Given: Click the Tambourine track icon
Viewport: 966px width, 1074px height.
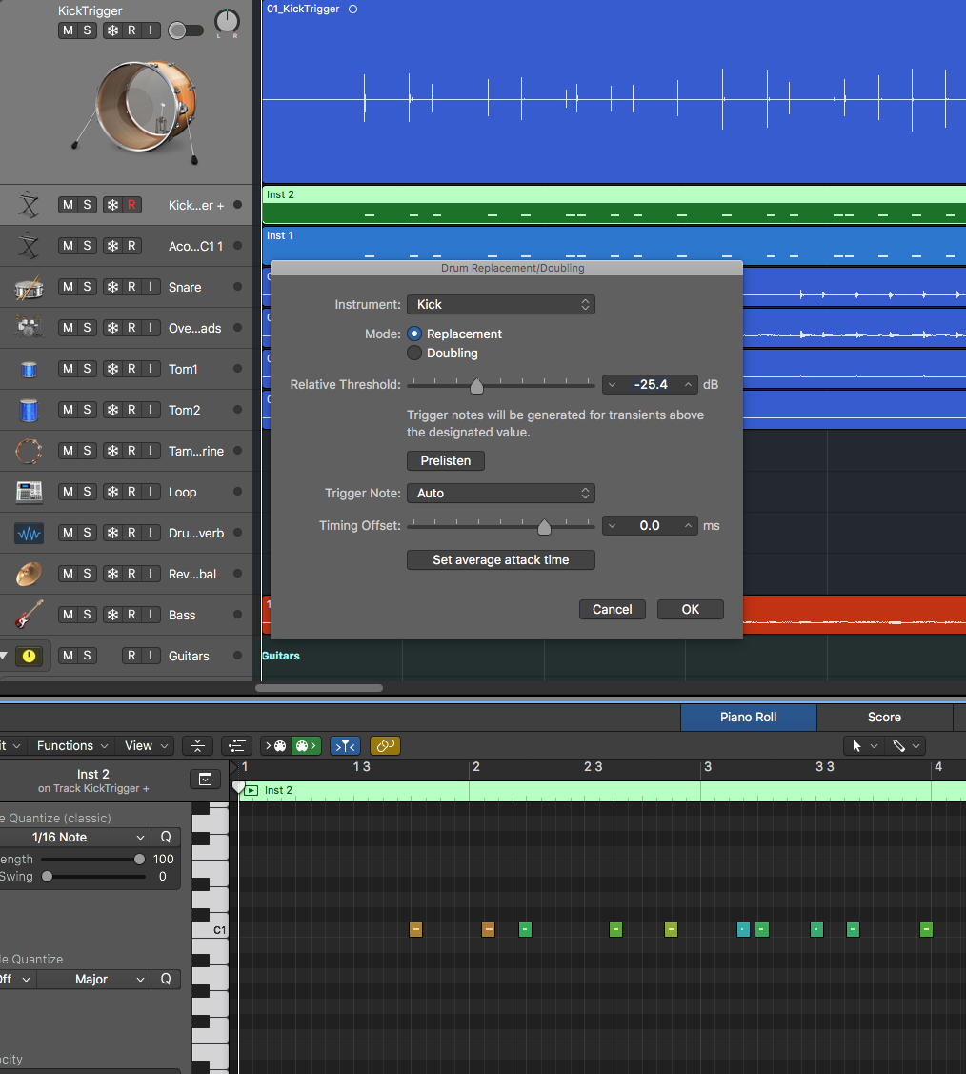Looking at the screenshot, I should coord(29,451).
